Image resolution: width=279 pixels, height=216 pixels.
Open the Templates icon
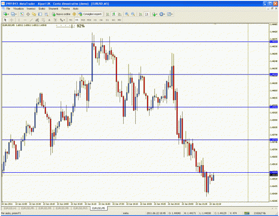[169, 14]
